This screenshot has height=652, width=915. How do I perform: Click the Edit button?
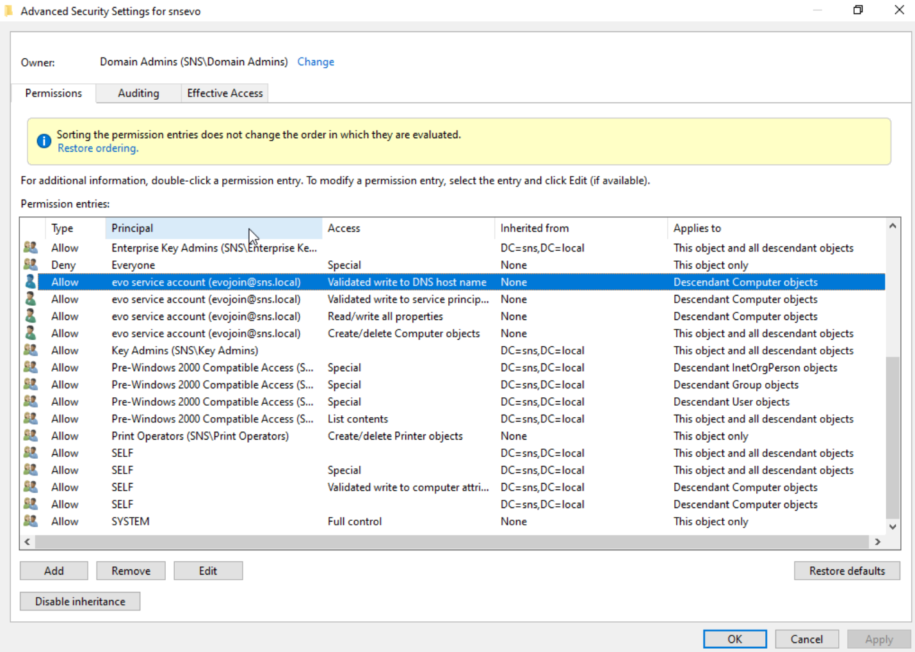tap(208, 571)
